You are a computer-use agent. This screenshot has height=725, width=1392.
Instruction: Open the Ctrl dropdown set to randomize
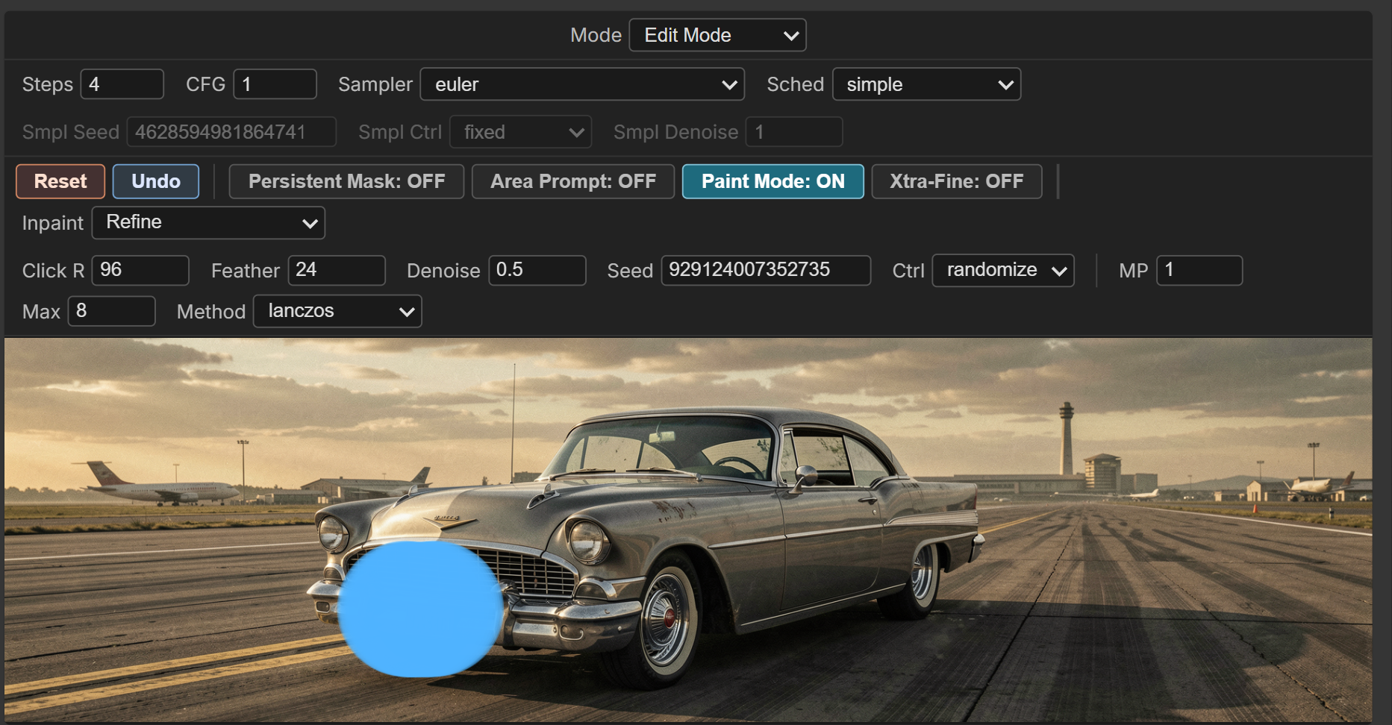click(1003, 270)
